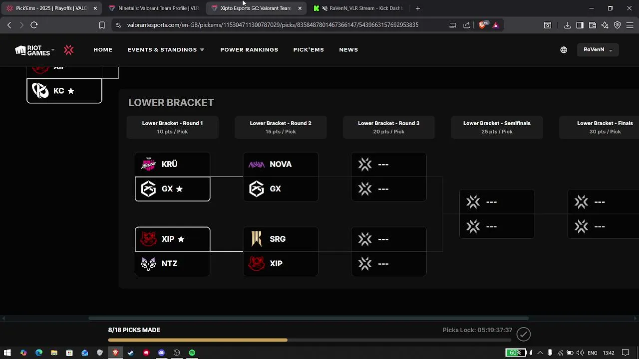Toggle the browser sidebar panel icon
This screenshot has height=359, width=639.
[x=580, y=25]
